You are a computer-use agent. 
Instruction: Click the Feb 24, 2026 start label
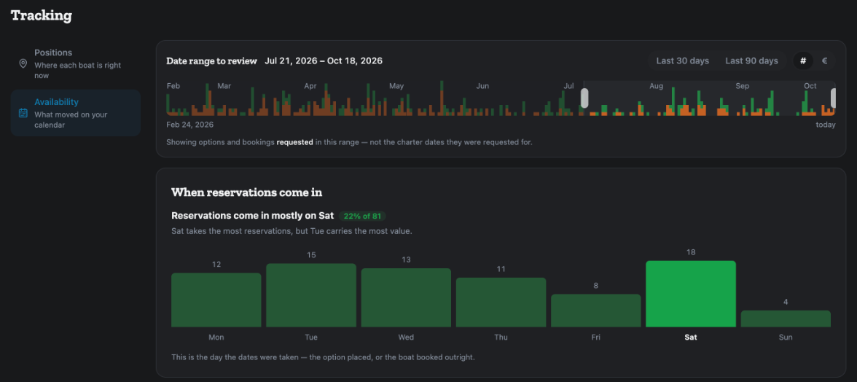[189, 125]
